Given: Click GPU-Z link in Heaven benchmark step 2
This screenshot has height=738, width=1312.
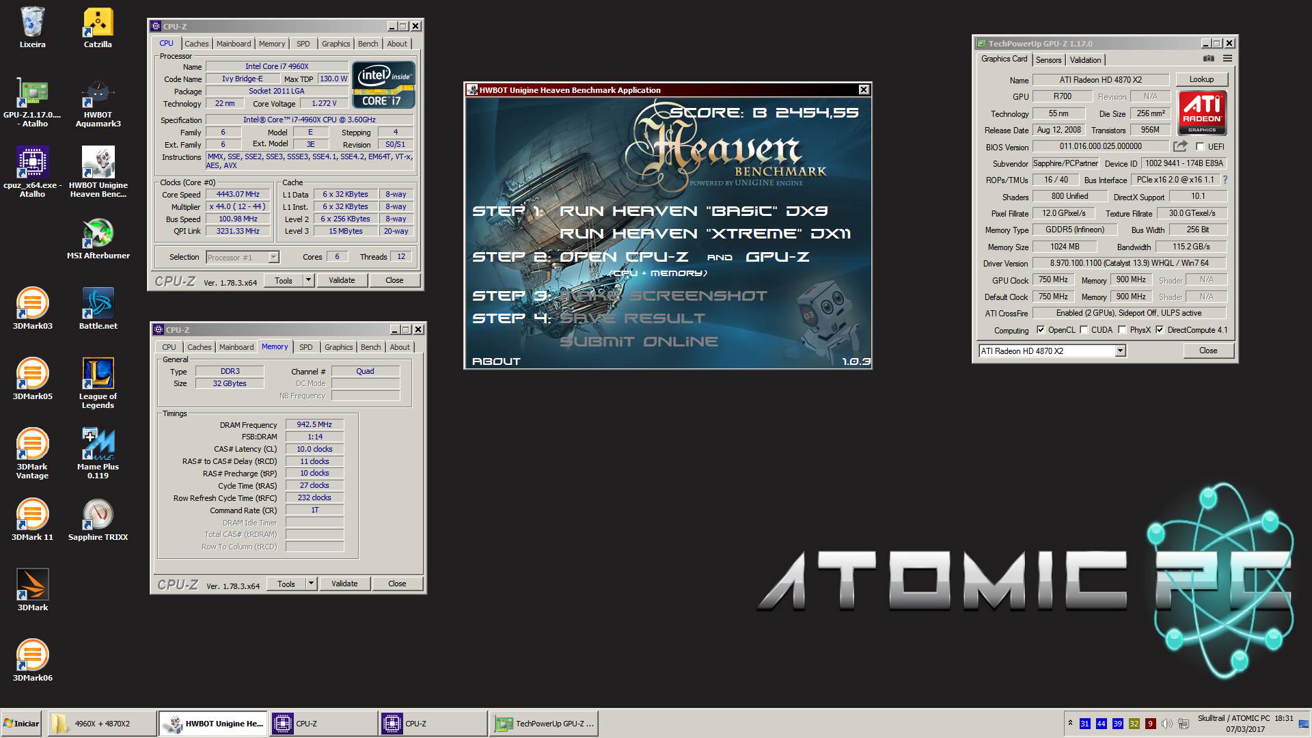Looking at the screenshot, I should [778, 257].
